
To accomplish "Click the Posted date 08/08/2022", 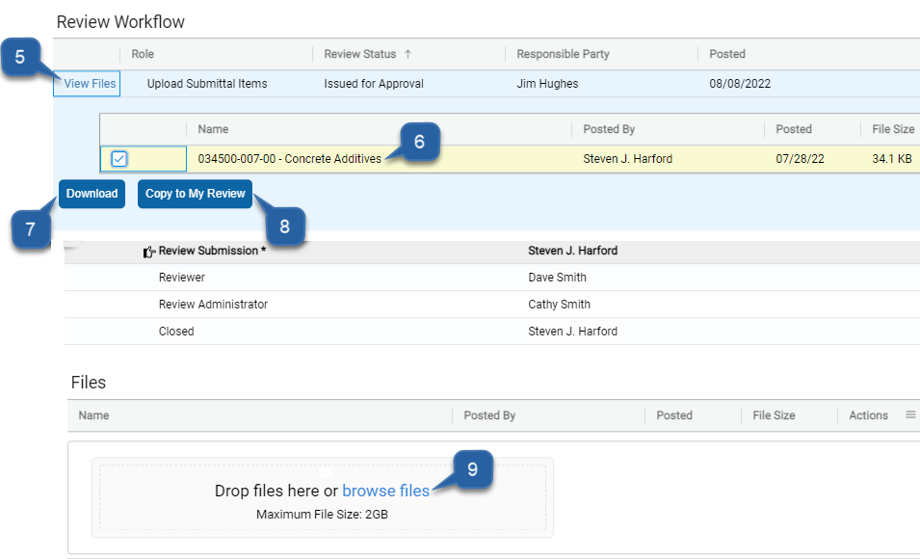I will pos(742,84).
